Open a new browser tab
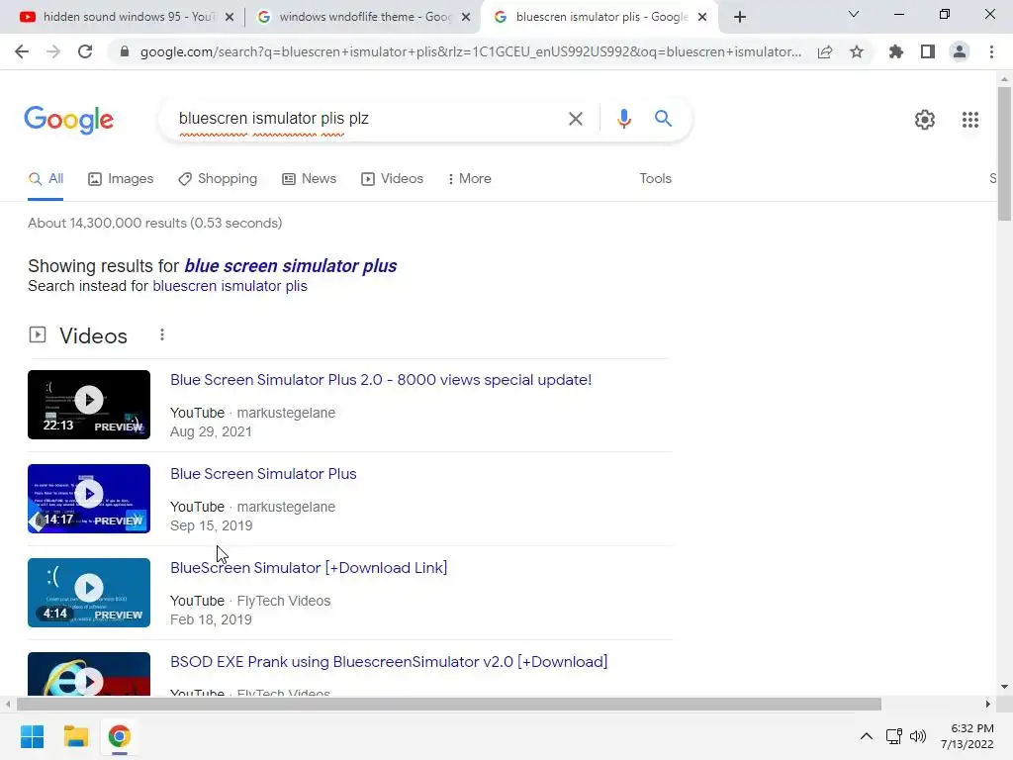This screenshot has height=760, width=1013. pos(740,17)
